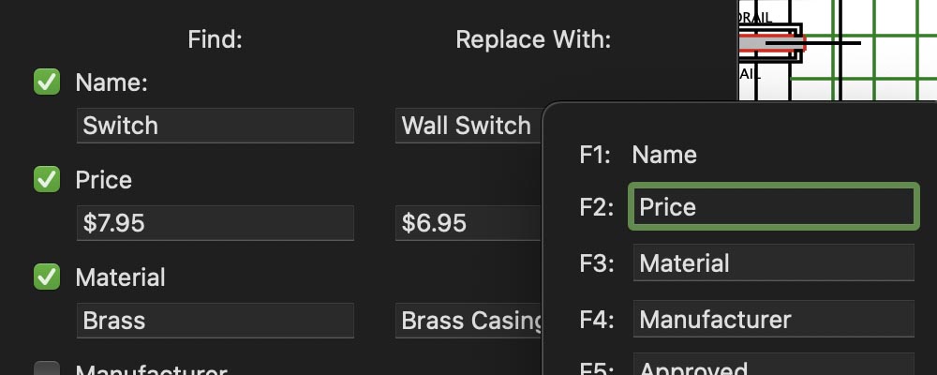Focus the "Wall Switch" replacement field
937x375 pixels.
coord(468,126)
